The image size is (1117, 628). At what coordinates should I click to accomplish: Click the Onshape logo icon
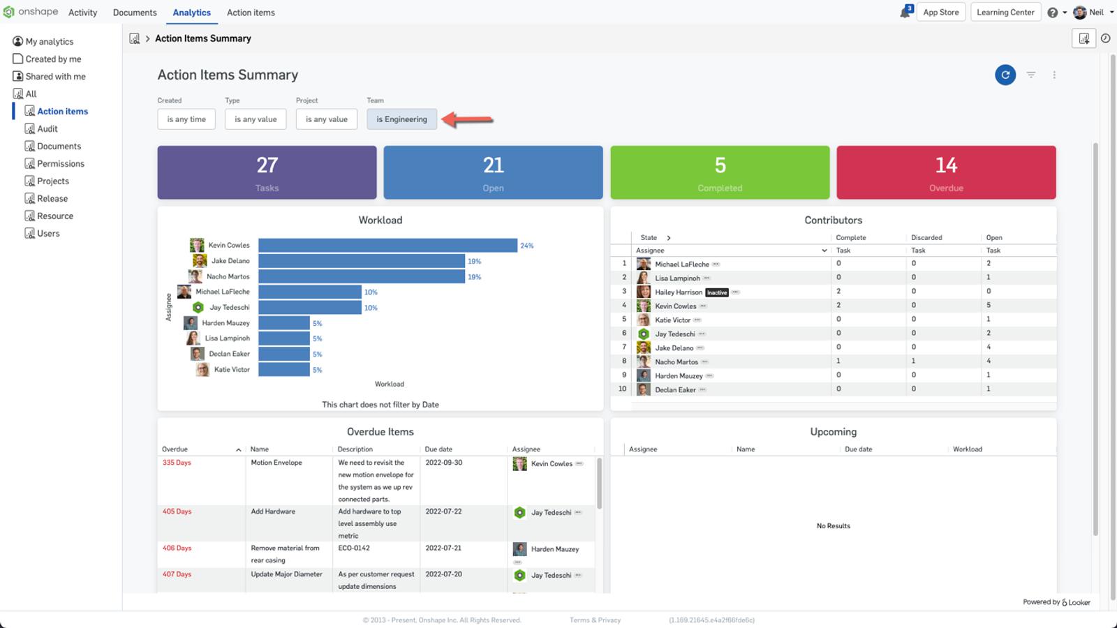(9, 13)
